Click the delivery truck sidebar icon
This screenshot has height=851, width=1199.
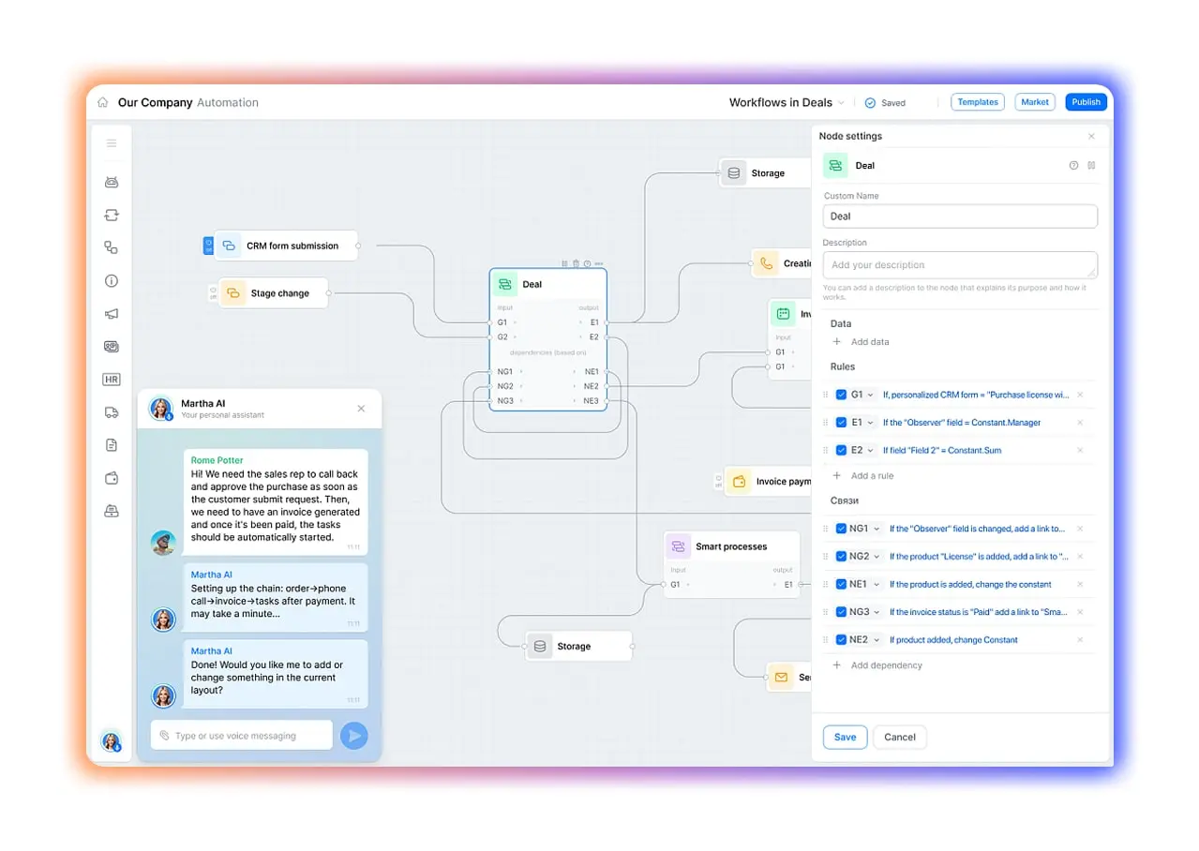(112, 412)
